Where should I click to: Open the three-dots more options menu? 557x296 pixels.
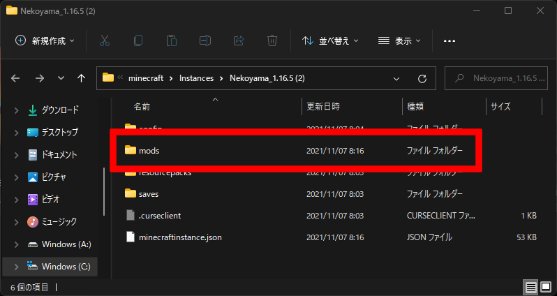[450, 41]
